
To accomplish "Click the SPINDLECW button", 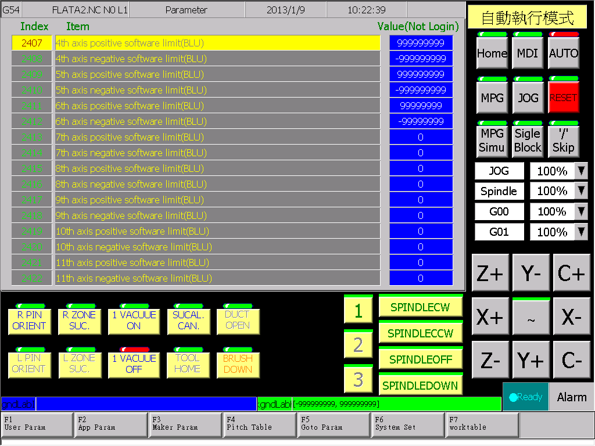I will coord(421,307).
